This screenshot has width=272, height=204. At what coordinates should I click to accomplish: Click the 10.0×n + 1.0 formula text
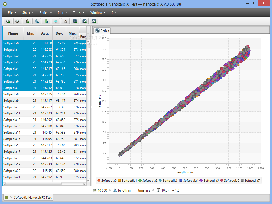pyautogui.click(x=170, y=190)
